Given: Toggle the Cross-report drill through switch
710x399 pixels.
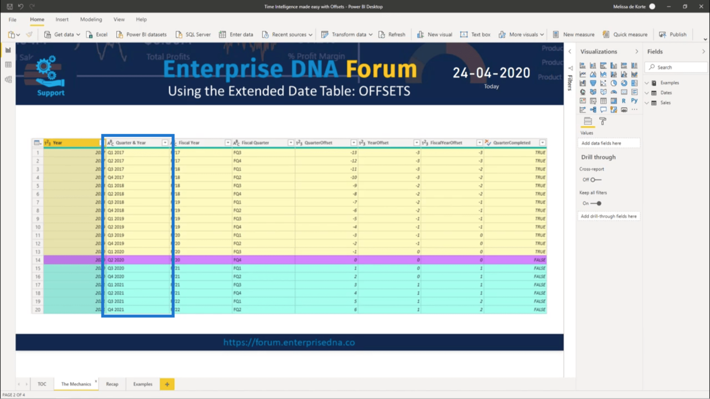Looking at the screenshot, I should (x=595, y=180).
